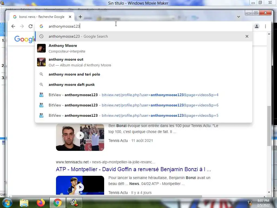Click the page vertical scrollbar thumb
Viewport: 277px width, 208px height.
click(269, 126)
